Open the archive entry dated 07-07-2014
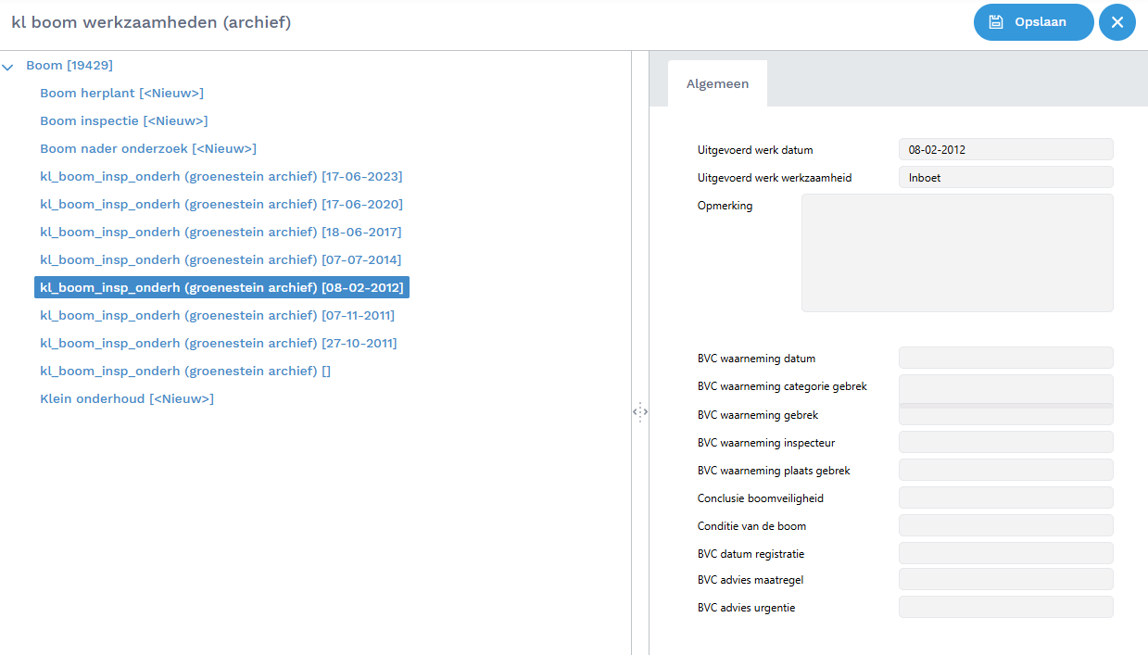The height and width of the screenshot is (655, 1148). pos(221,260)
